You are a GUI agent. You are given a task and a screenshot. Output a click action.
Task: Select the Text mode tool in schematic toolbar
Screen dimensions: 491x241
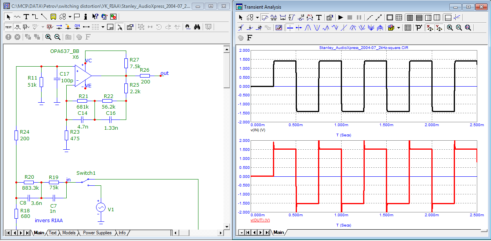tap(26, 16)
